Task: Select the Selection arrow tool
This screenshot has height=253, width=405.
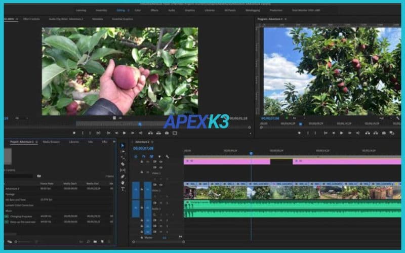Action: pyautogui.click(x=123, y=146)
